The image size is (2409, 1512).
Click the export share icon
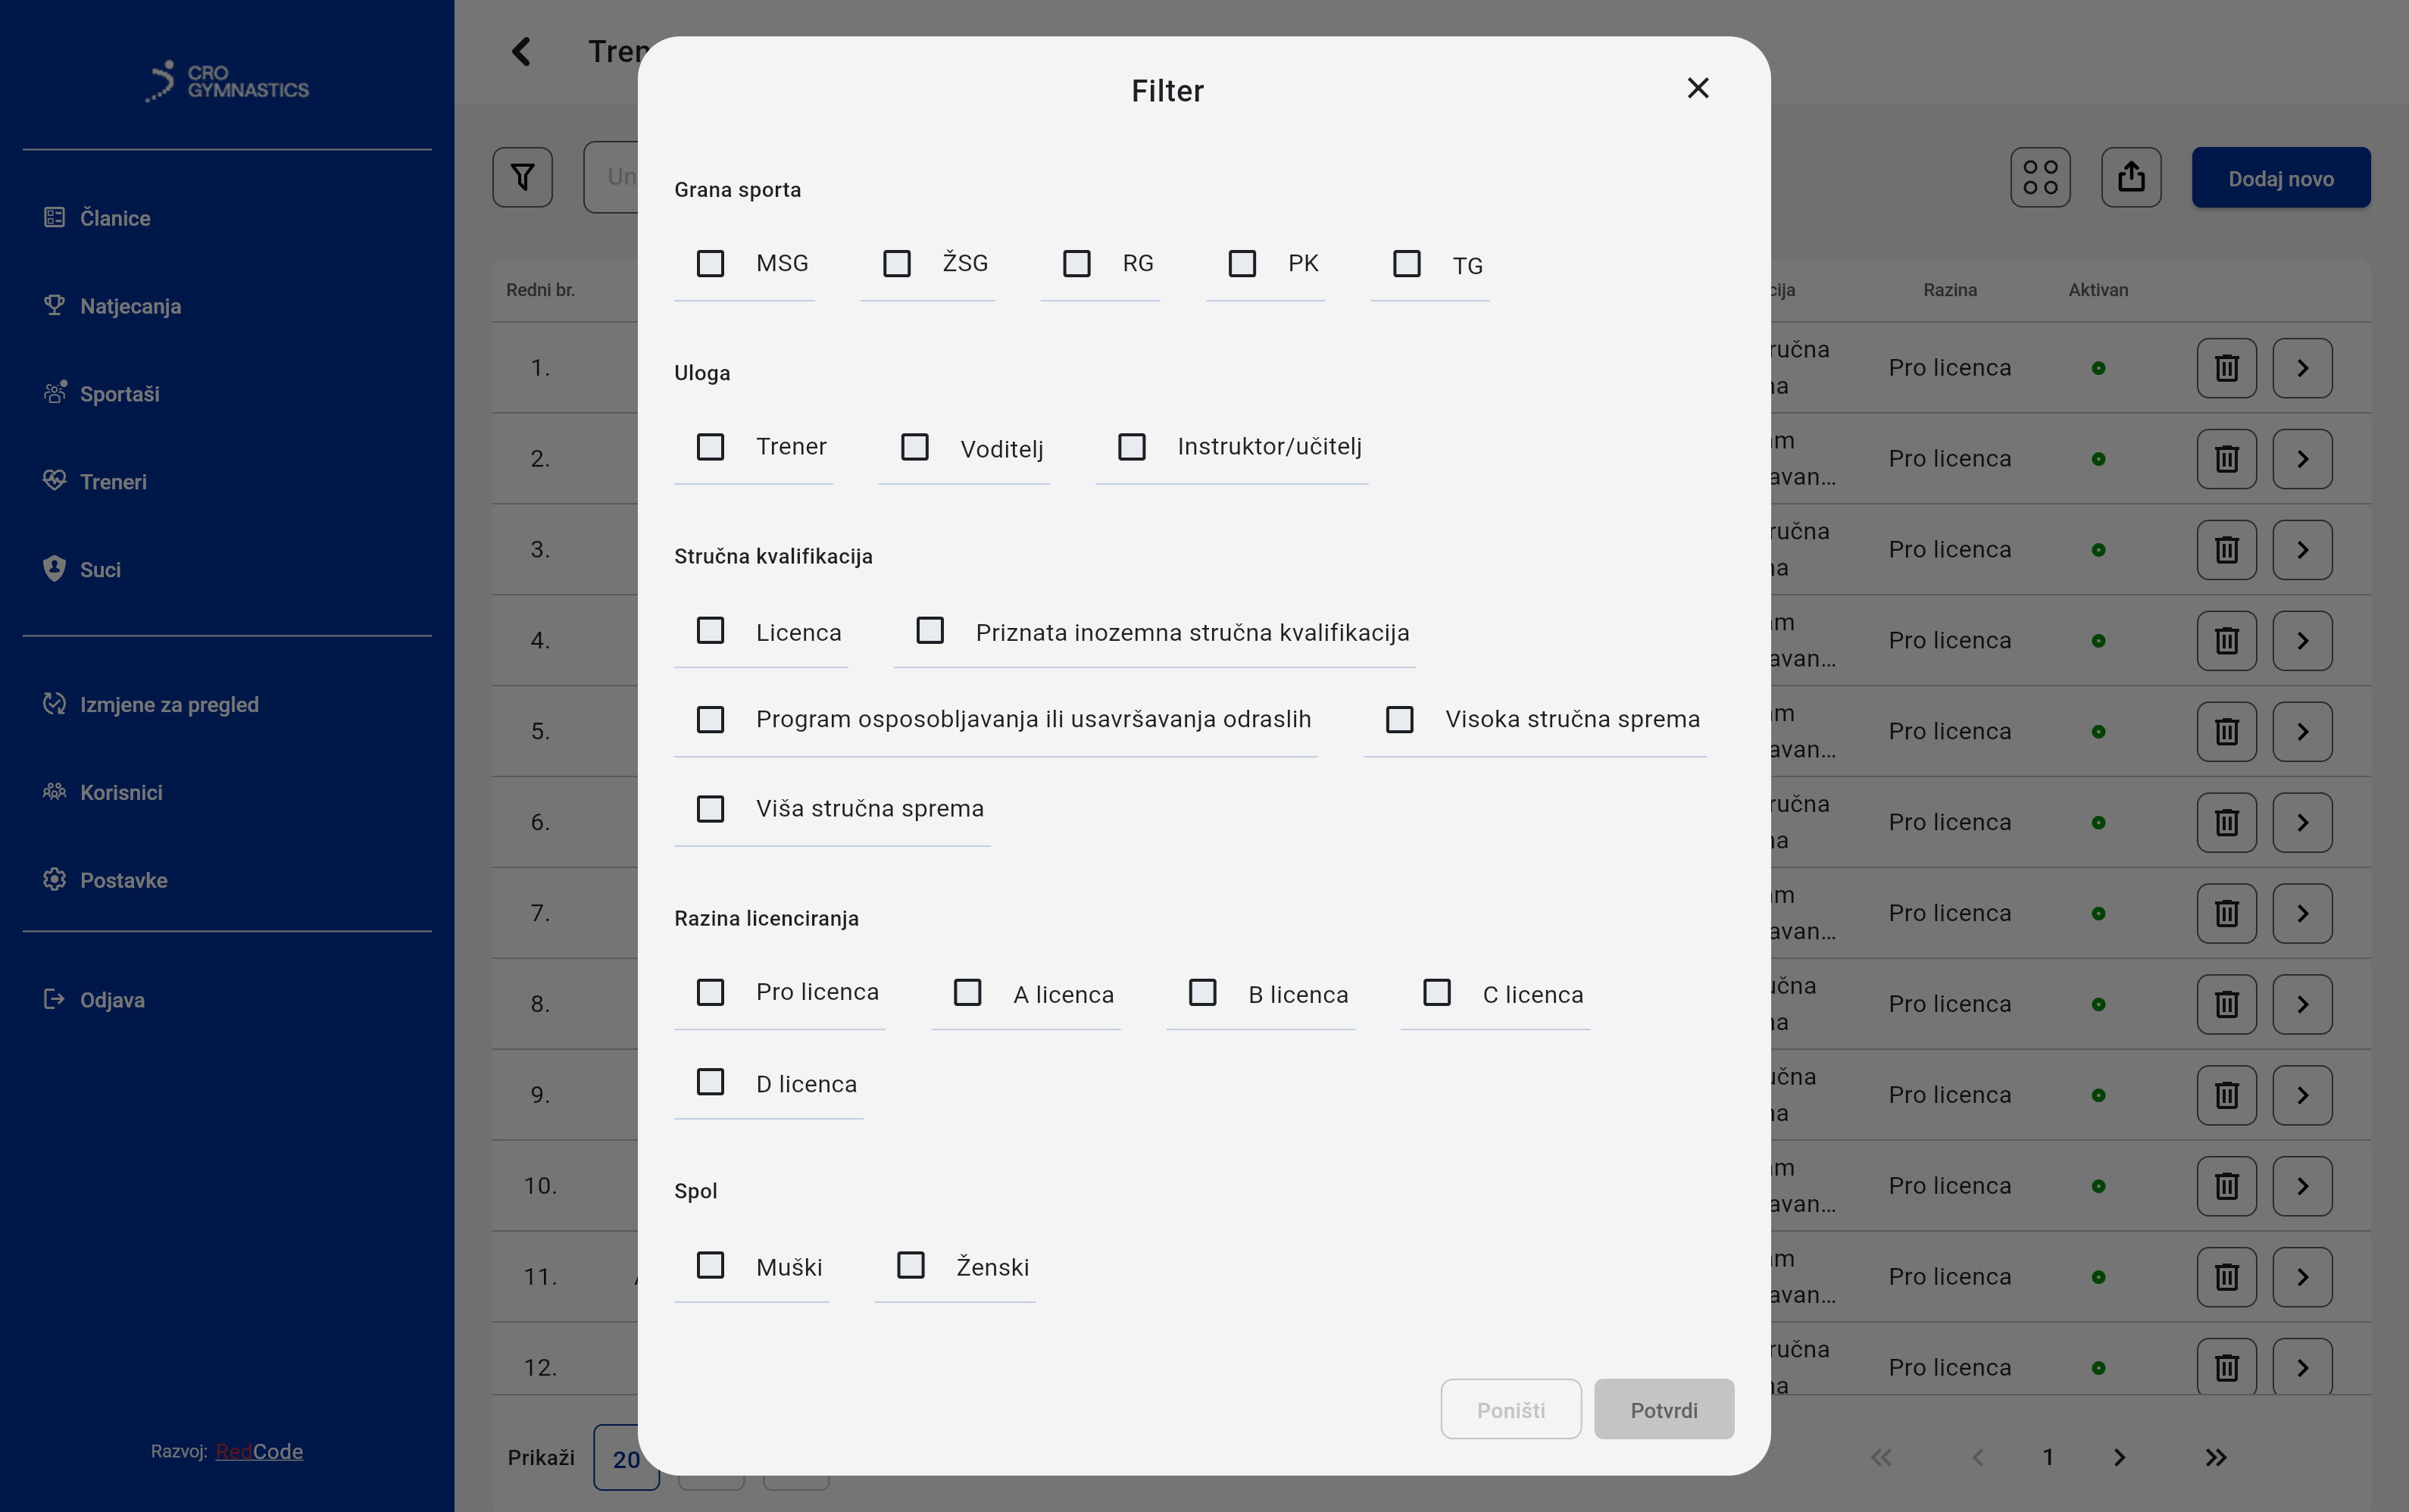2130,178
